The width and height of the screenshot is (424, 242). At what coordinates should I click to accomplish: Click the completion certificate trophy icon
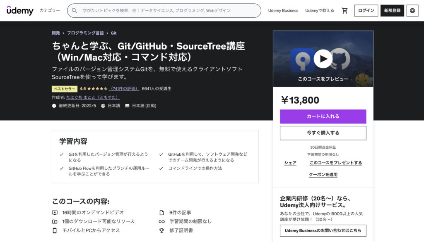coord(162,230)
